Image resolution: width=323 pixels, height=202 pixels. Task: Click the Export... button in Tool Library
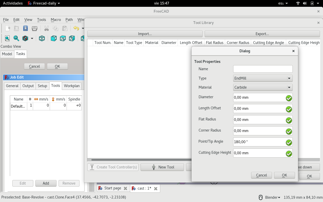262,34
